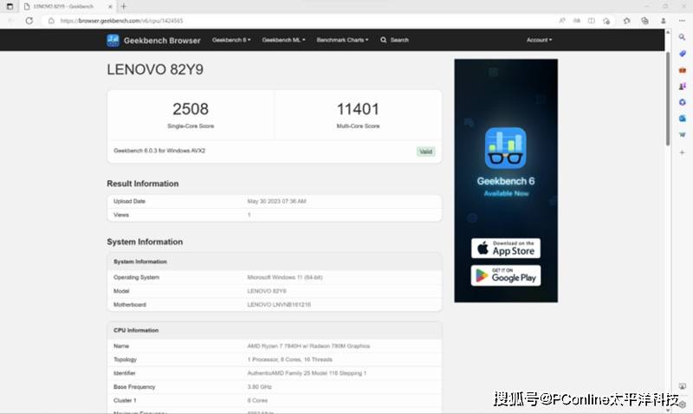Open the translate page icon
Image resolution: width=693 pixels, height=414 pixels.
[x=577, y=21]
